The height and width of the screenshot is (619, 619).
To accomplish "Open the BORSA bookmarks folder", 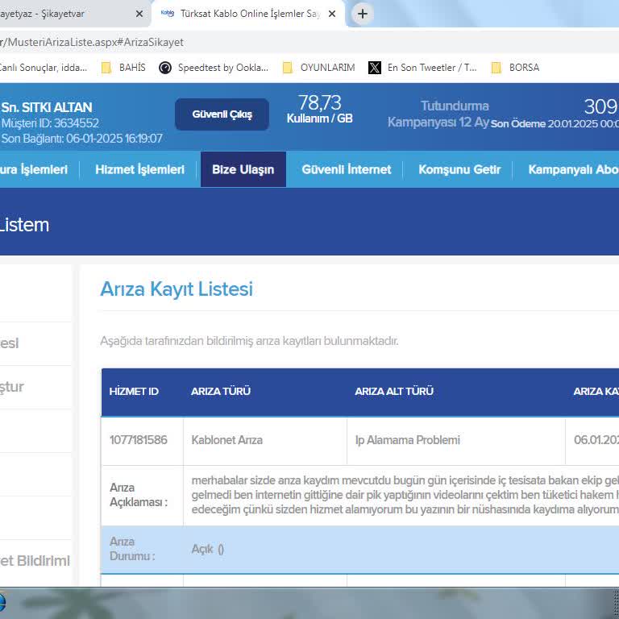I will [x=516, y=68].
